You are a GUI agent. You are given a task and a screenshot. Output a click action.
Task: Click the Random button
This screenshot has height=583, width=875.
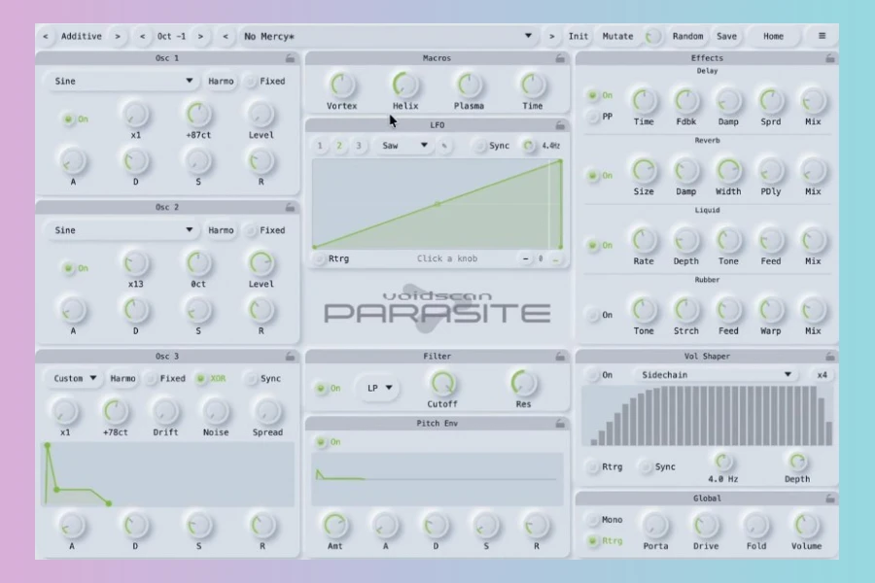tap(687, 36)
